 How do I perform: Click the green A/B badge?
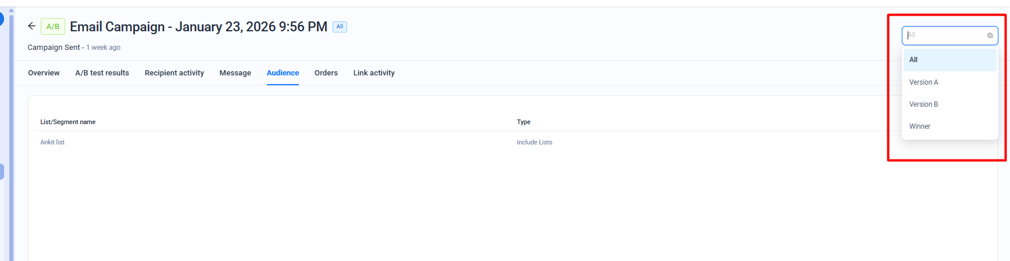click(53, 27)
